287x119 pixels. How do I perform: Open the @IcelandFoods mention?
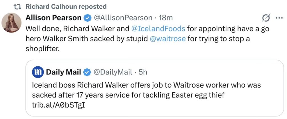pos(158,29)
